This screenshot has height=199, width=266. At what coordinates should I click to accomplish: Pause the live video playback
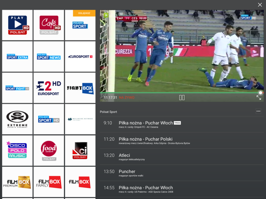coord(182,98)
